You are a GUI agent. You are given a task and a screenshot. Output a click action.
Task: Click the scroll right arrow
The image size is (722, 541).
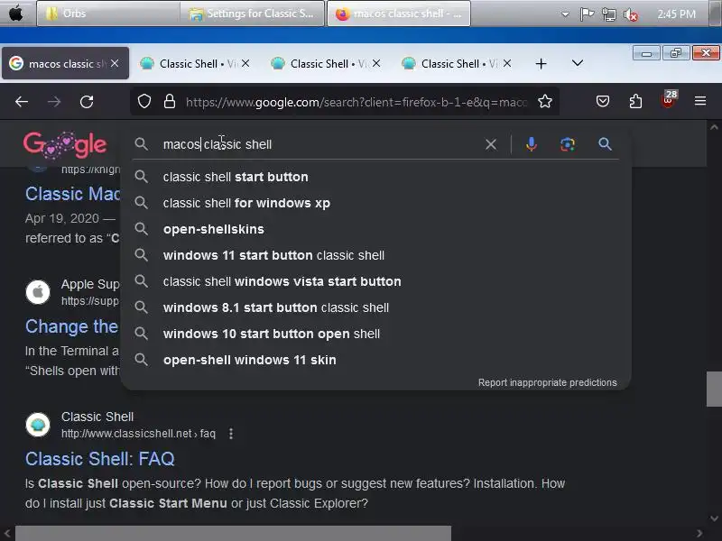pos(699,534)
